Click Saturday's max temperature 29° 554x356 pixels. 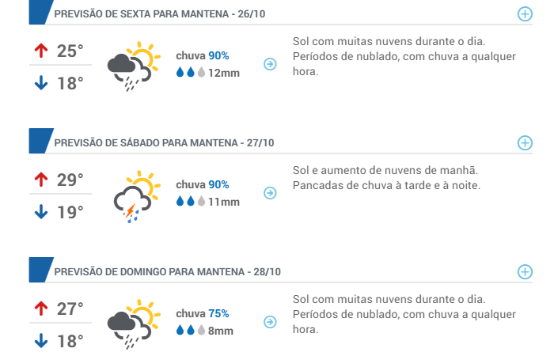click(70, 180)
